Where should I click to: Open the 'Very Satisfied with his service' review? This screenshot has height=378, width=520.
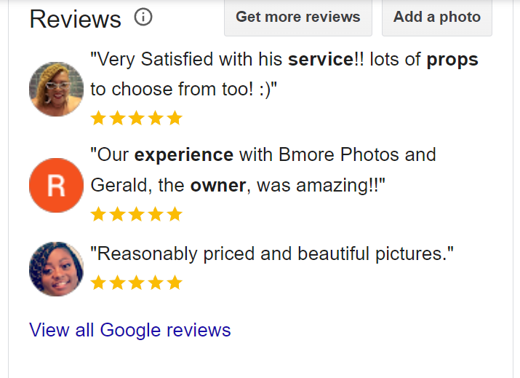tap(284, 74)
